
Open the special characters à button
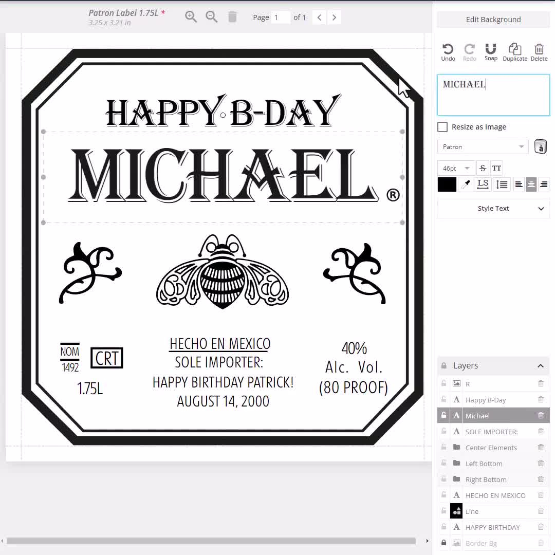pyautogui.click(x=540, y=146)
